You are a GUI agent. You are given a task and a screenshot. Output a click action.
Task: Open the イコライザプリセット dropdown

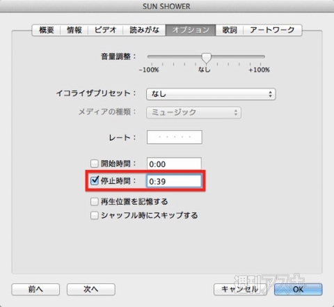click(211, 94)
